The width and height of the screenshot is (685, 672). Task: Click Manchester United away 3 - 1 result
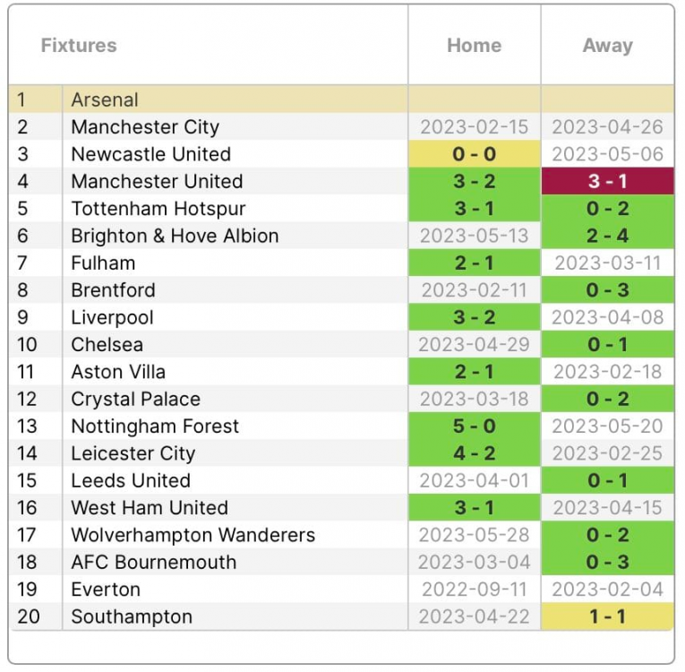[607, 182]
